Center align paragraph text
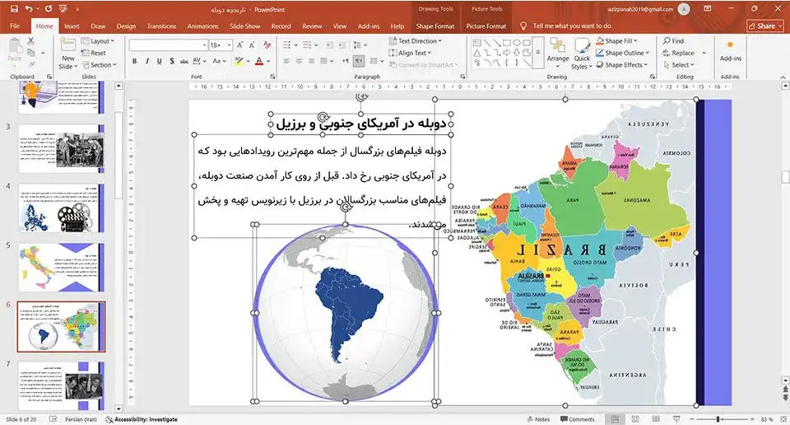Screen dimensions: 790x425 coord(299,61)
